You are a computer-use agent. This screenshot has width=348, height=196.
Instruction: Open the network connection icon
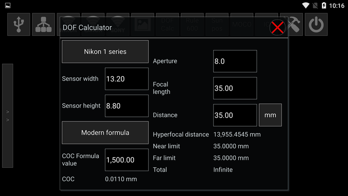43,24
